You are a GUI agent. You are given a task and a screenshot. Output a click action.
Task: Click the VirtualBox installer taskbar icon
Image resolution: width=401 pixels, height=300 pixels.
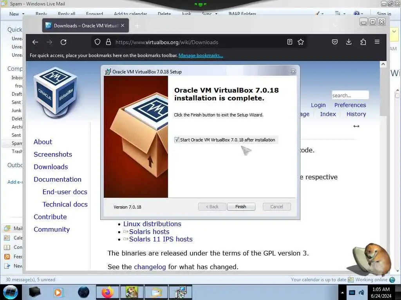[x=181, y=292]
